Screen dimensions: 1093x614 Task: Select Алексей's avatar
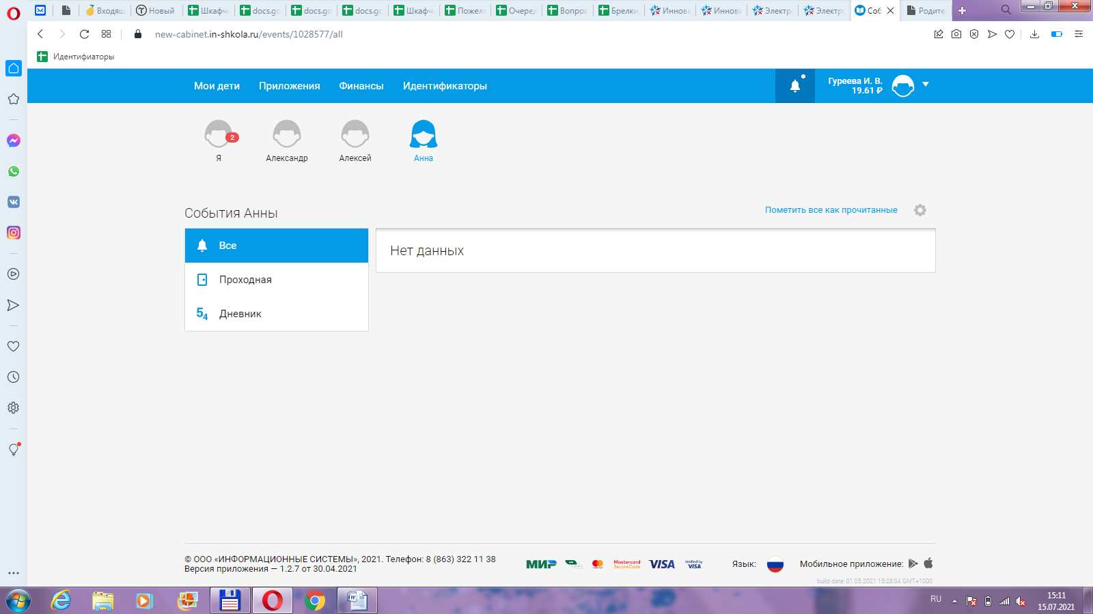355,134
